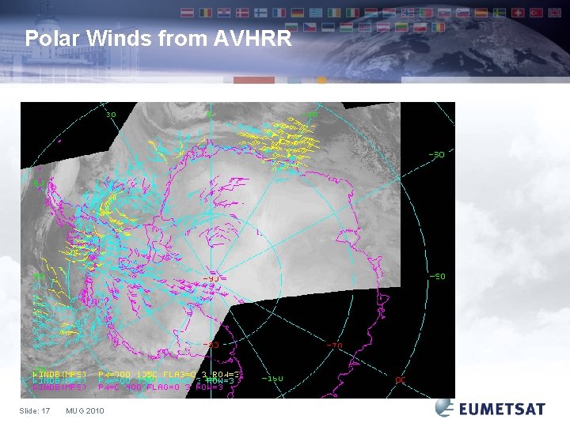Click the 'Polar Winds from AVHRR' title
The width and height of the screenshot is (570, 427).
point(158,38)
